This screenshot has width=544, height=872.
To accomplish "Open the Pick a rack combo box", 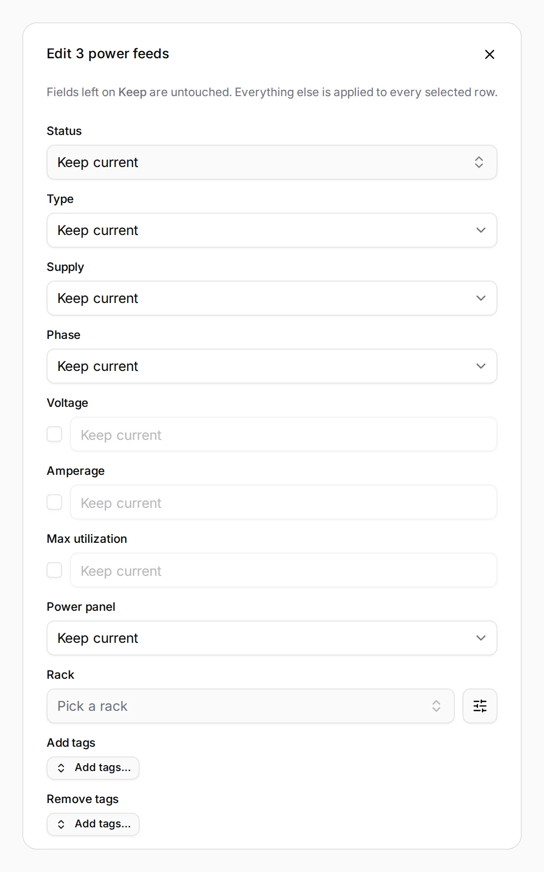I will pyautogui.click(x=251, y=706).
